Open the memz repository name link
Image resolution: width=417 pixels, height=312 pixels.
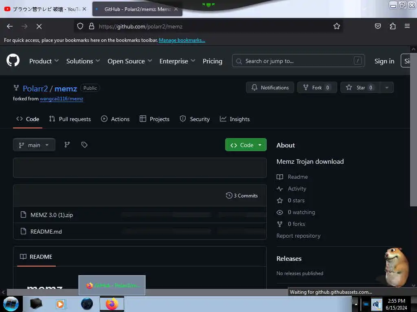pos(66,89)
